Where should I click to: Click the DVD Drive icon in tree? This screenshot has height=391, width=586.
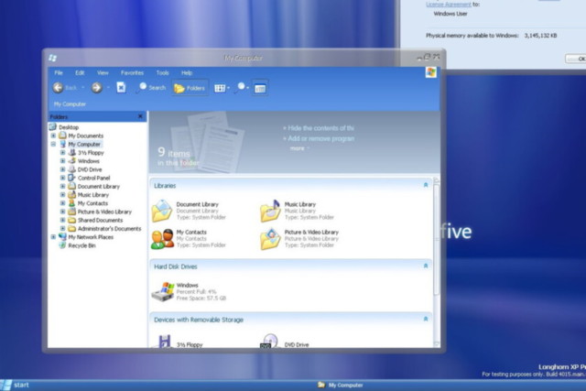(71, 169)
